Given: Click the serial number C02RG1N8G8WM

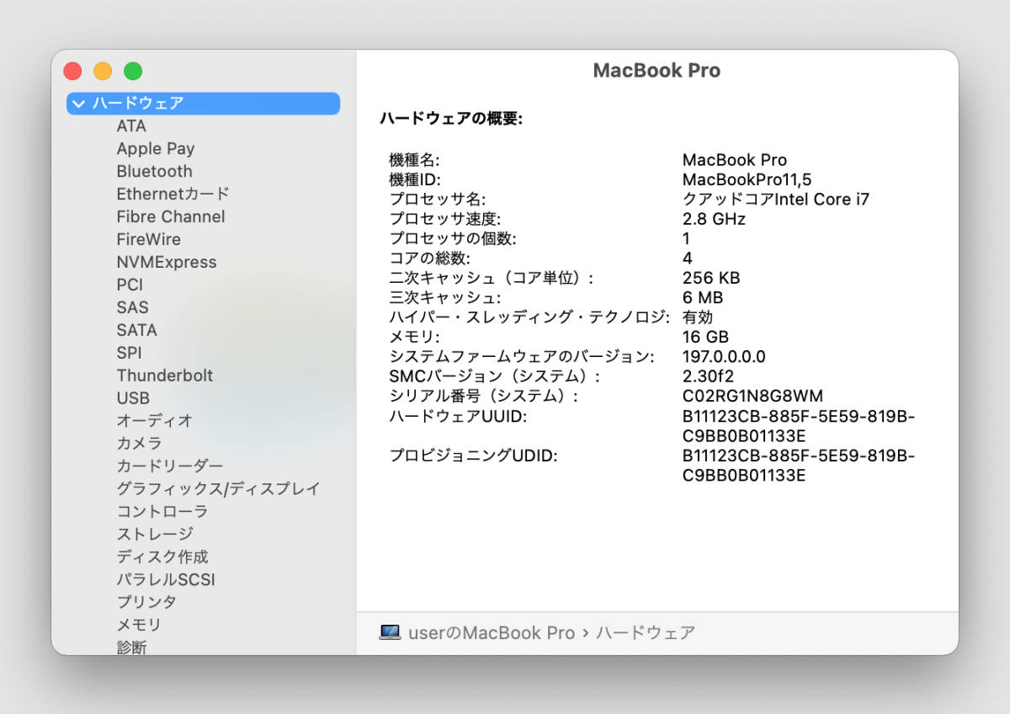Looking at the screenshot, I should point(752,397).
